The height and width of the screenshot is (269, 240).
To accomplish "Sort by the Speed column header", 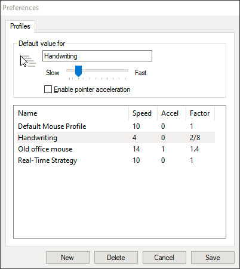I will coord(143,113).
